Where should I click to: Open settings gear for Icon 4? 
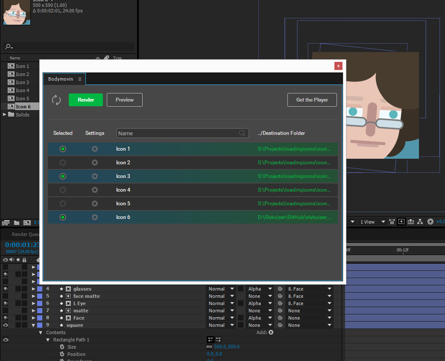point(95,190)
